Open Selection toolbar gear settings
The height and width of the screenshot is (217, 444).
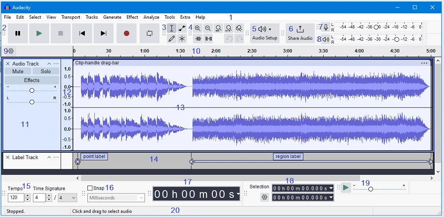pyautogui.click(x=264, y=197)
